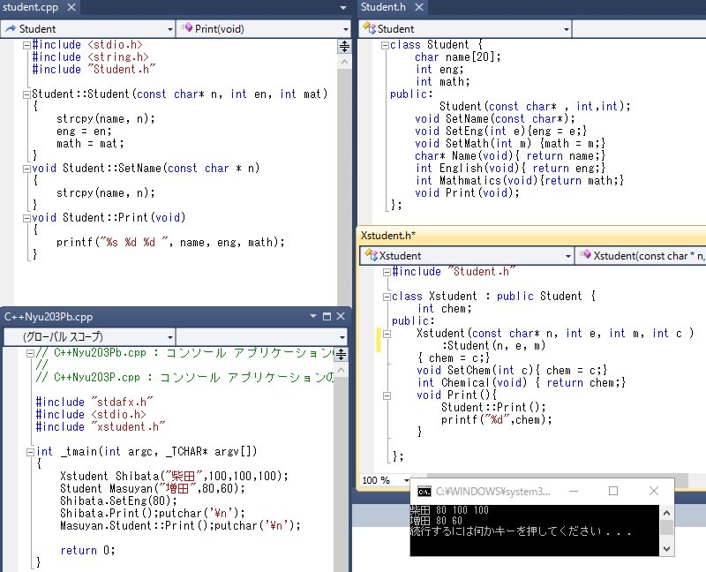
Task: Click the 'Shibata.SetEng(80);' line
Action: point(119,500)
